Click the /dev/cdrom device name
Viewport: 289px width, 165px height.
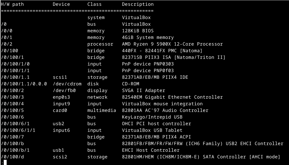click(x=67, y=84)
